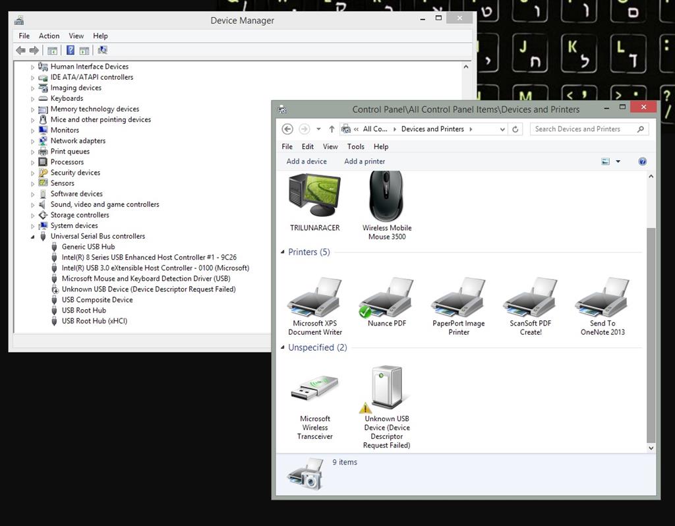This screenshot has width=675, height=526.
Task: Click the Properties pane icon in Device Manager toolbar
Action: (x=84, y=50)
